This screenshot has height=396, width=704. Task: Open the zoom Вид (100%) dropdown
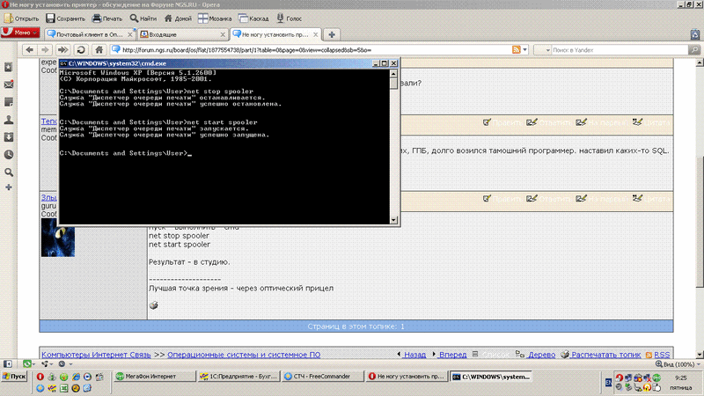[678, 363]
